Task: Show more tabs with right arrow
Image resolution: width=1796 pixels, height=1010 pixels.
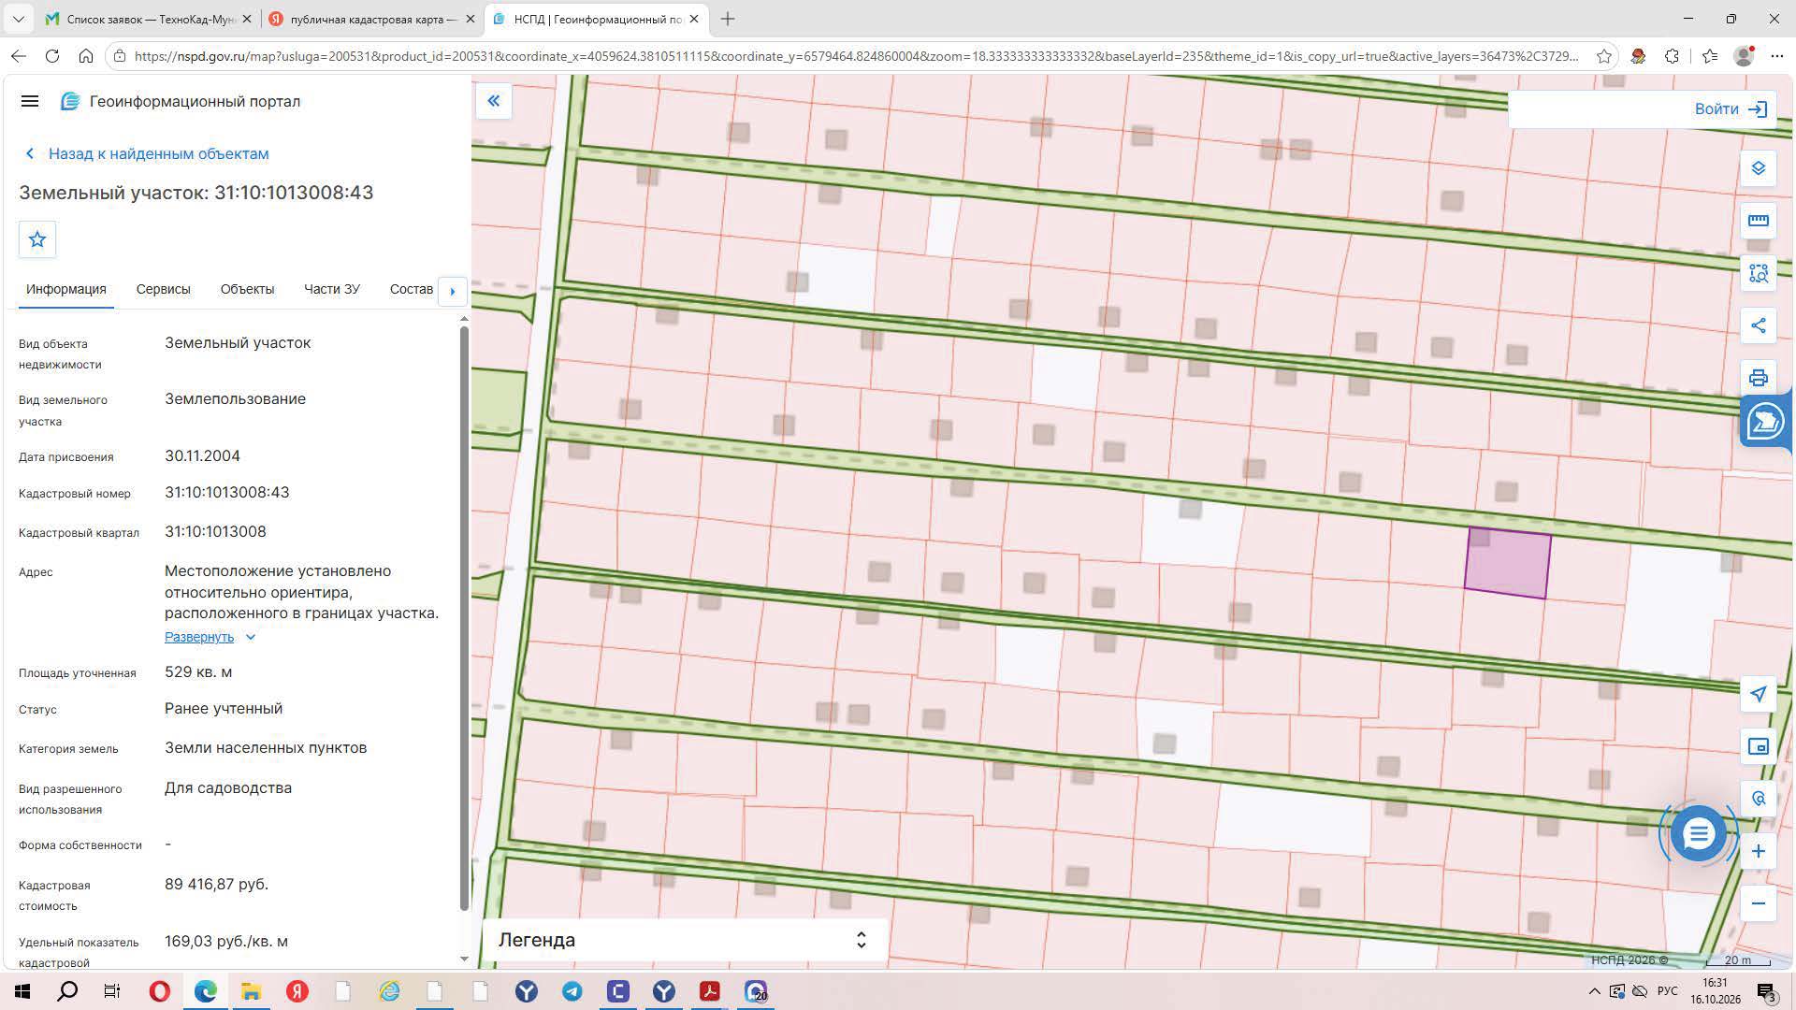Action: [x=453, y=291]
